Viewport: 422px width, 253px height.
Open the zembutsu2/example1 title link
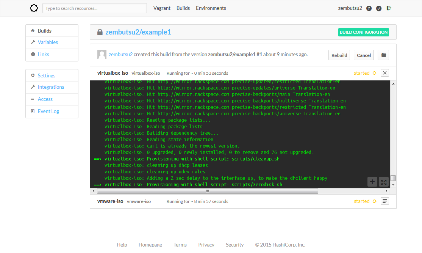tap(138, 32)
